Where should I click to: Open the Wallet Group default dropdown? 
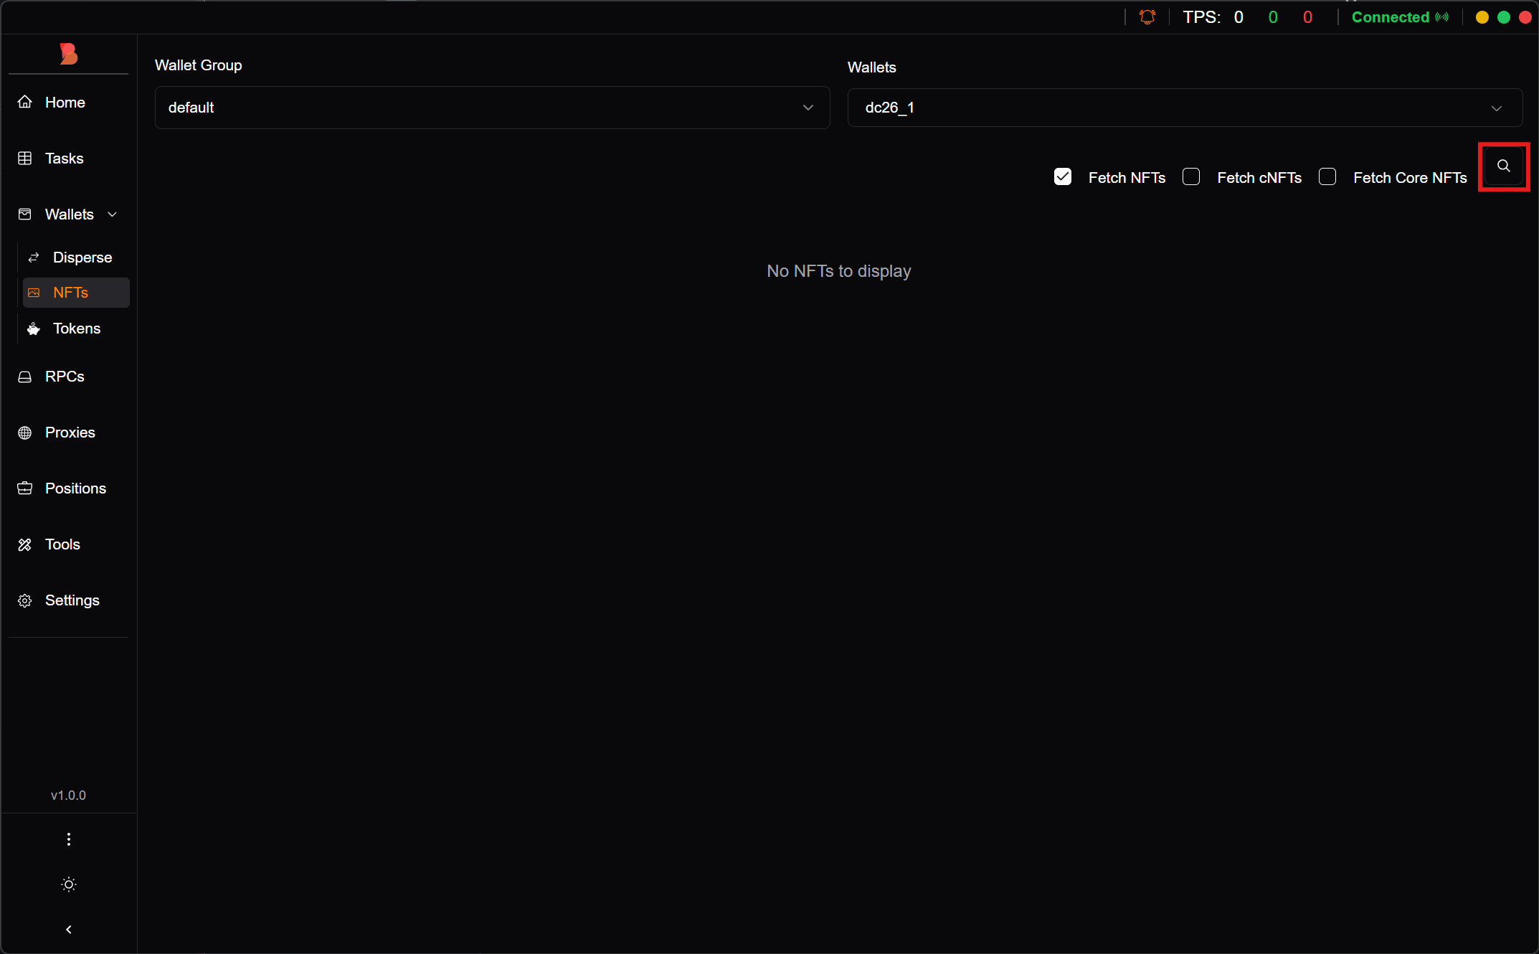[492, 108]
